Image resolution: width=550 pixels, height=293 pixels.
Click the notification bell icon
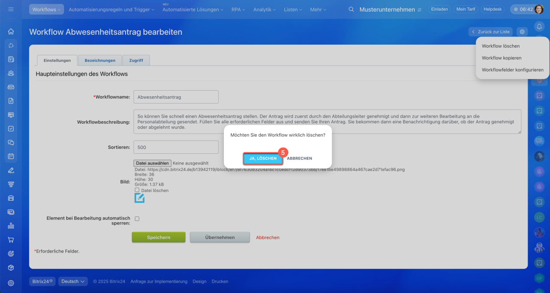pos(539,27)
